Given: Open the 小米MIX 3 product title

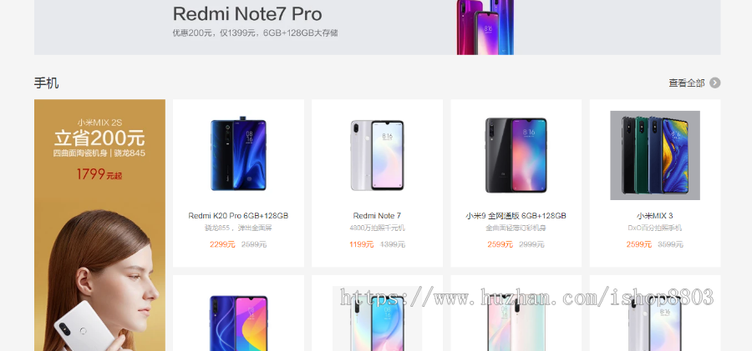Looking at the screenshot, I should 654,216.
